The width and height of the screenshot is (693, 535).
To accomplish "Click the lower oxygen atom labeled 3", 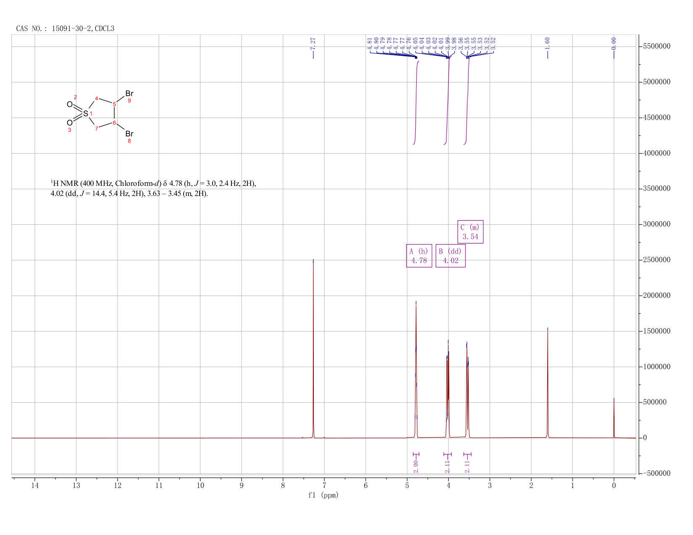I will (x=70, y=123).
